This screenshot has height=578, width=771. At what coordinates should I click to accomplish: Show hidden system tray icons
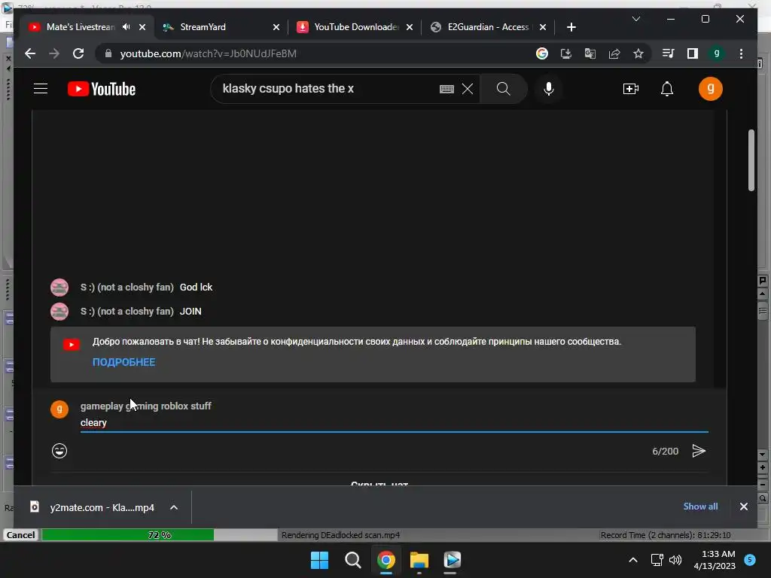tap(632, 560)
